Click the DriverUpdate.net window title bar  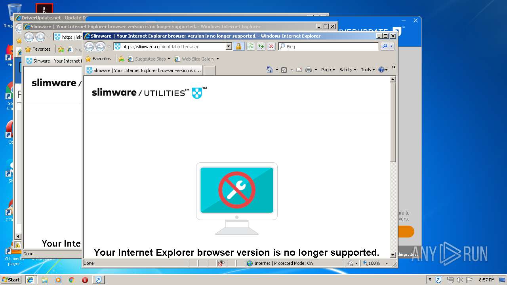pos(50,18)
